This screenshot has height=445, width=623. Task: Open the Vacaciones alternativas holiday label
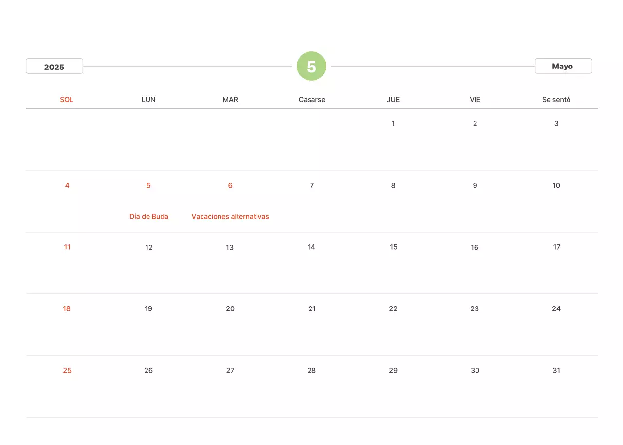[x=230, y=217]
